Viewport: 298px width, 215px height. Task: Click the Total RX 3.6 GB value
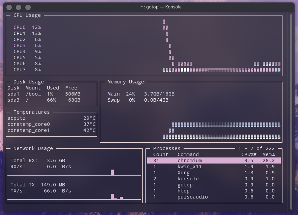[x=56, y=160]
